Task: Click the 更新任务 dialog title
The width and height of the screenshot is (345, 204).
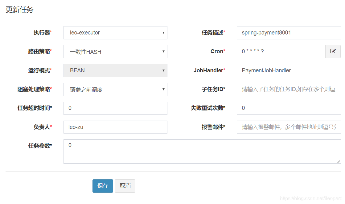Action: click(20, 10)
